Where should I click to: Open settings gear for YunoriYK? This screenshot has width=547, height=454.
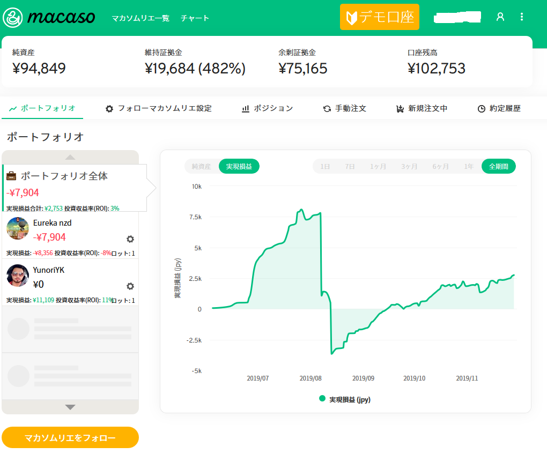pos(130,286)
